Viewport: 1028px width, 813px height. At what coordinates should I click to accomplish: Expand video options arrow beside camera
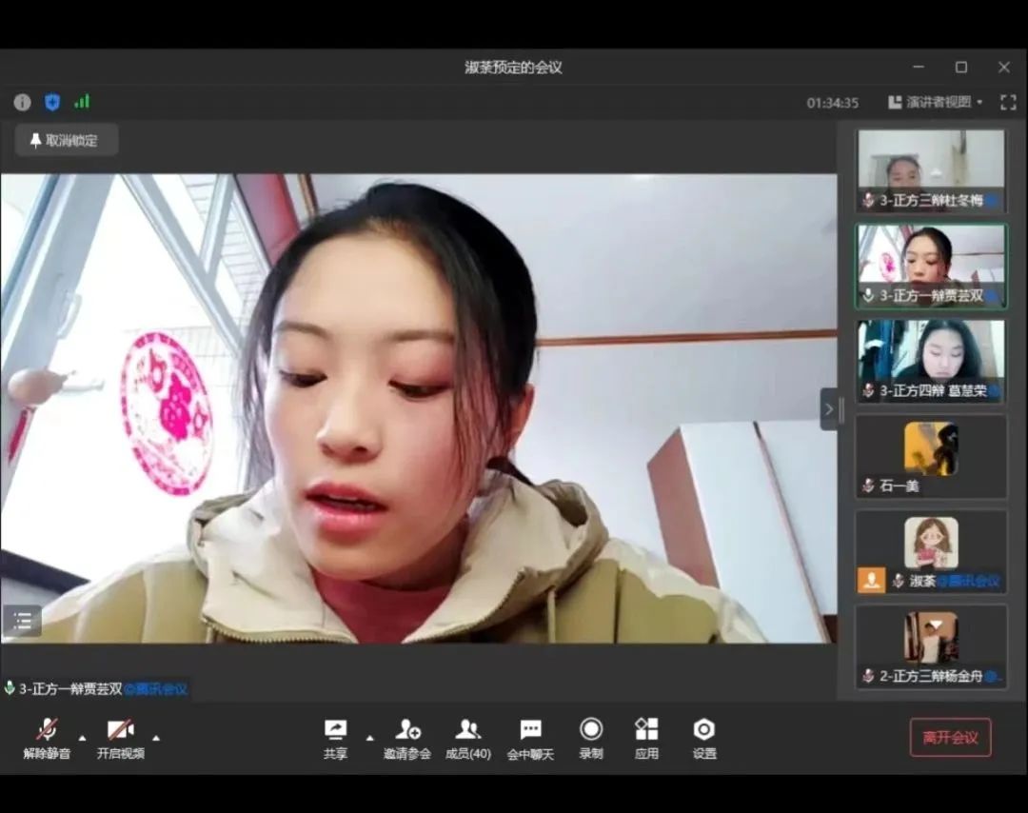coord(156,738)
